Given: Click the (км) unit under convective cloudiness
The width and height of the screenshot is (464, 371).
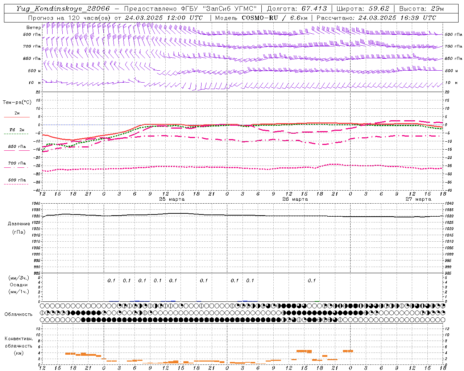Looking at the screenshot, I should [18, 353].
